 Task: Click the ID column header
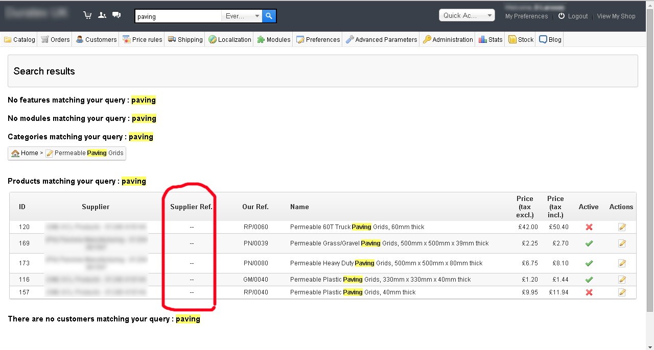pyautogui.click(x=22, y=207)
